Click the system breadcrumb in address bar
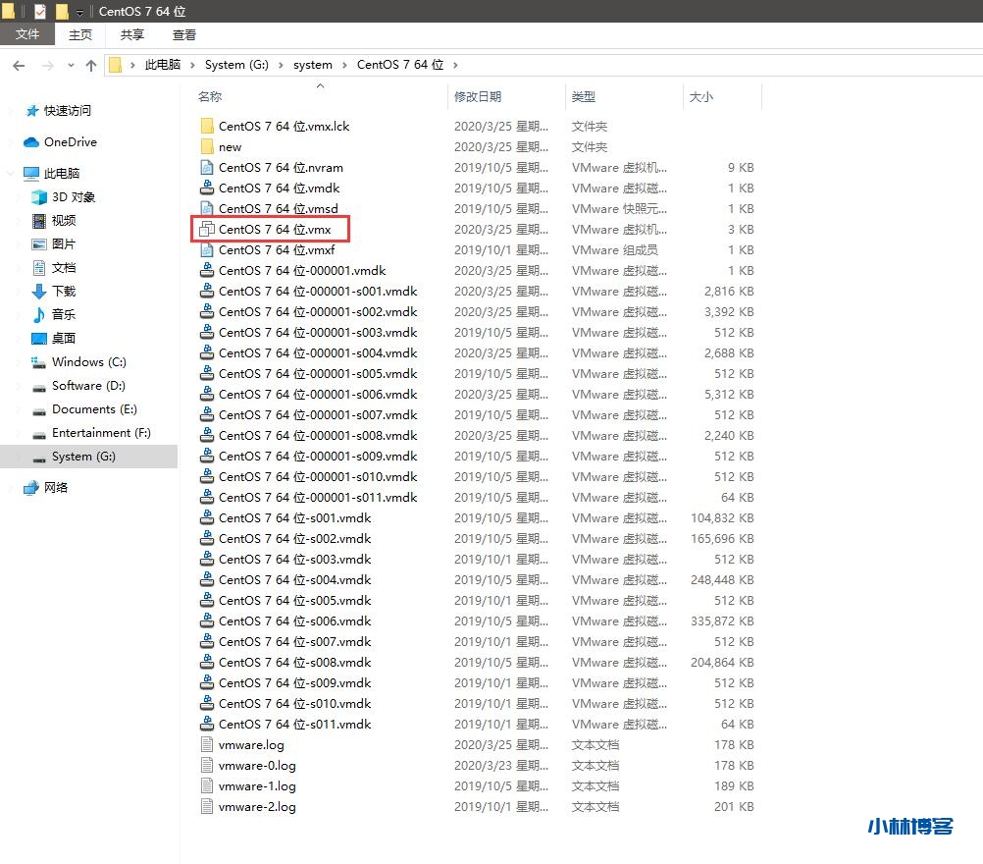 tap(313, 65)
